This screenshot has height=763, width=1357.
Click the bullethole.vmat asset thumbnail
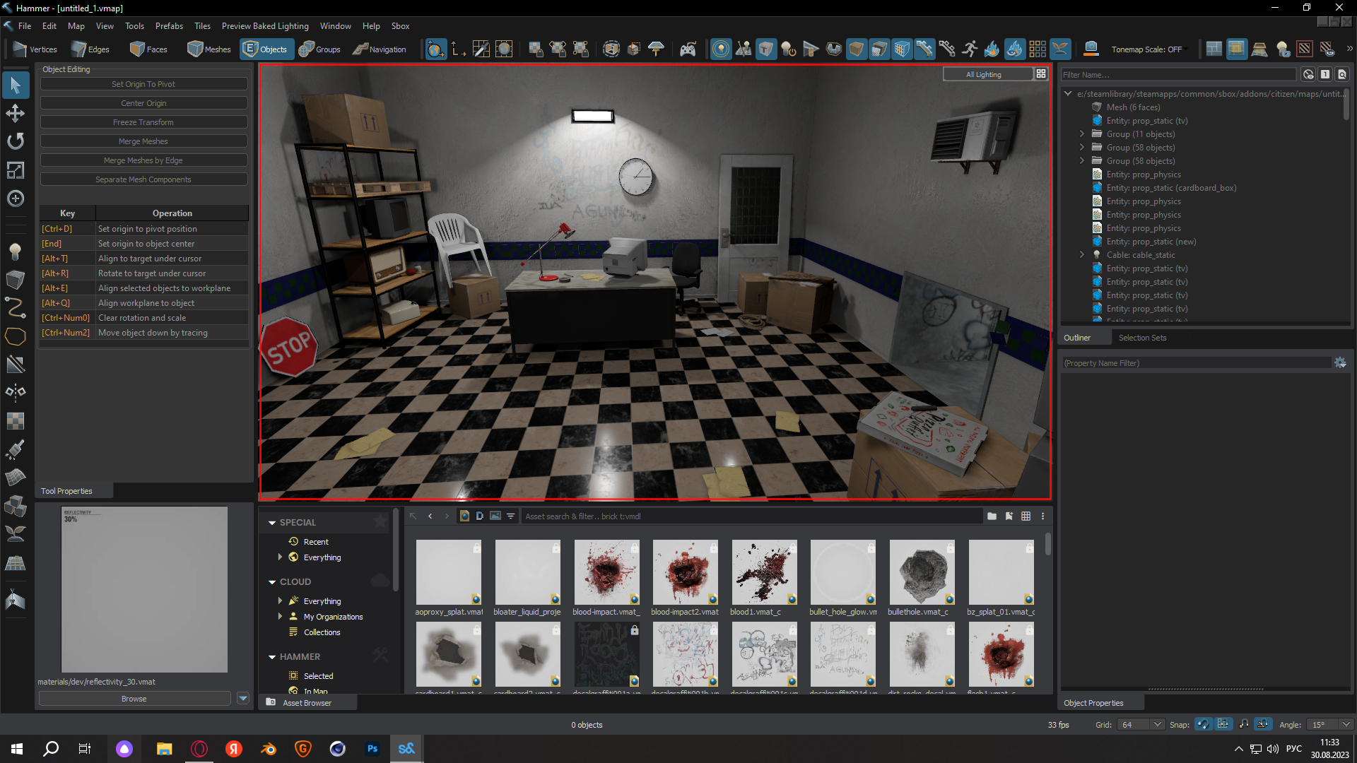point(922,573)
